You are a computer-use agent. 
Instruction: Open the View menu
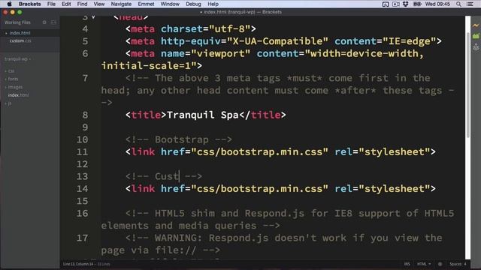(x=98, y=4)
